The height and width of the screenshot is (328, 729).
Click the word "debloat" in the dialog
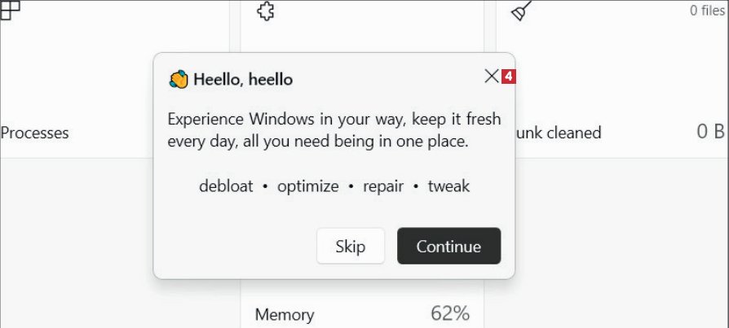[226, 186]
